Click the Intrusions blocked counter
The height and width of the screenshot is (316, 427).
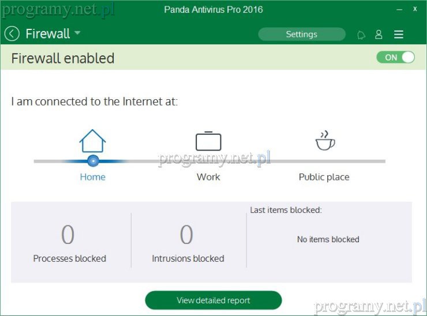[x=187, y=235]
